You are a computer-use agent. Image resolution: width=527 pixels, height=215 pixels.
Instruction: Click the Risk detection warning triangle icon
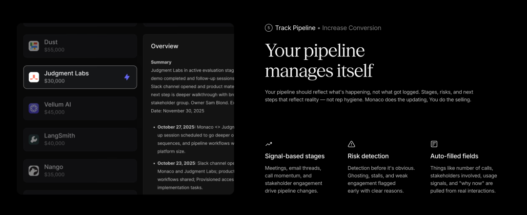(x=351, y=144)
